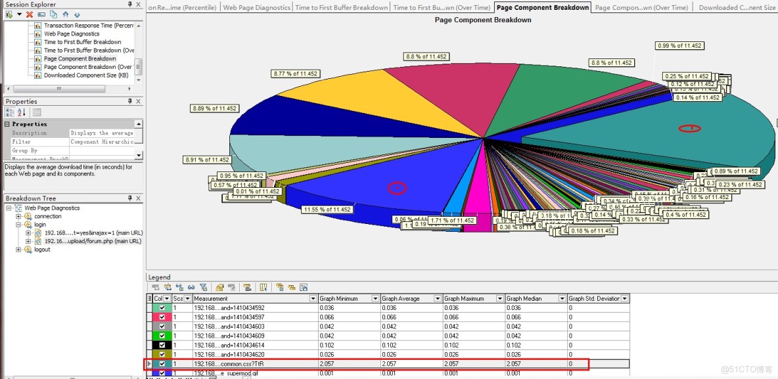Expand the connection node in Breakdown Tree
Viewport: 778px width, 379px height.
click(x=18, y=216)
